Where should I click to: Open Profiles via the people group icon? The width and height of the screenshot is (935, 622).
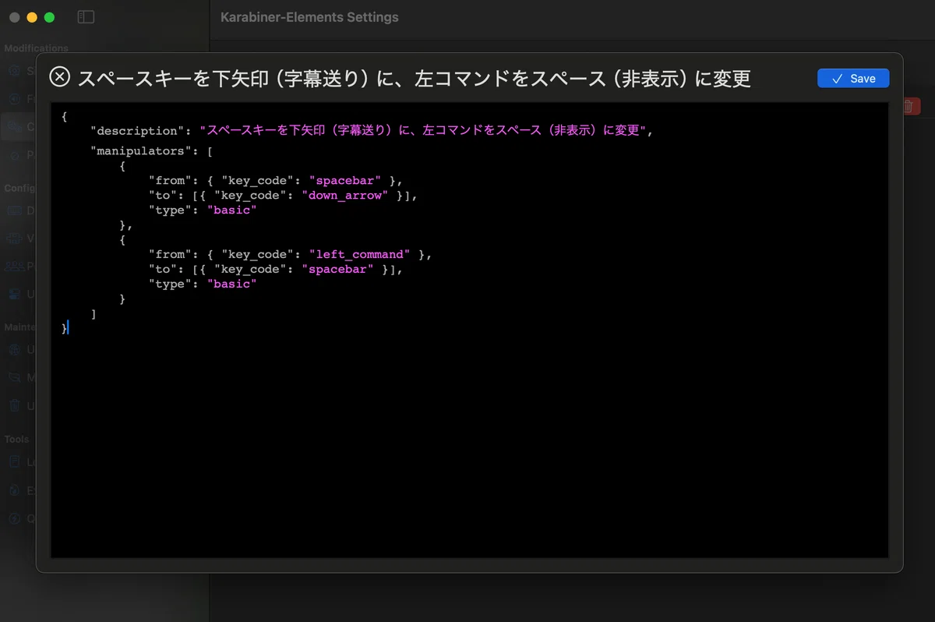[15, 266]
